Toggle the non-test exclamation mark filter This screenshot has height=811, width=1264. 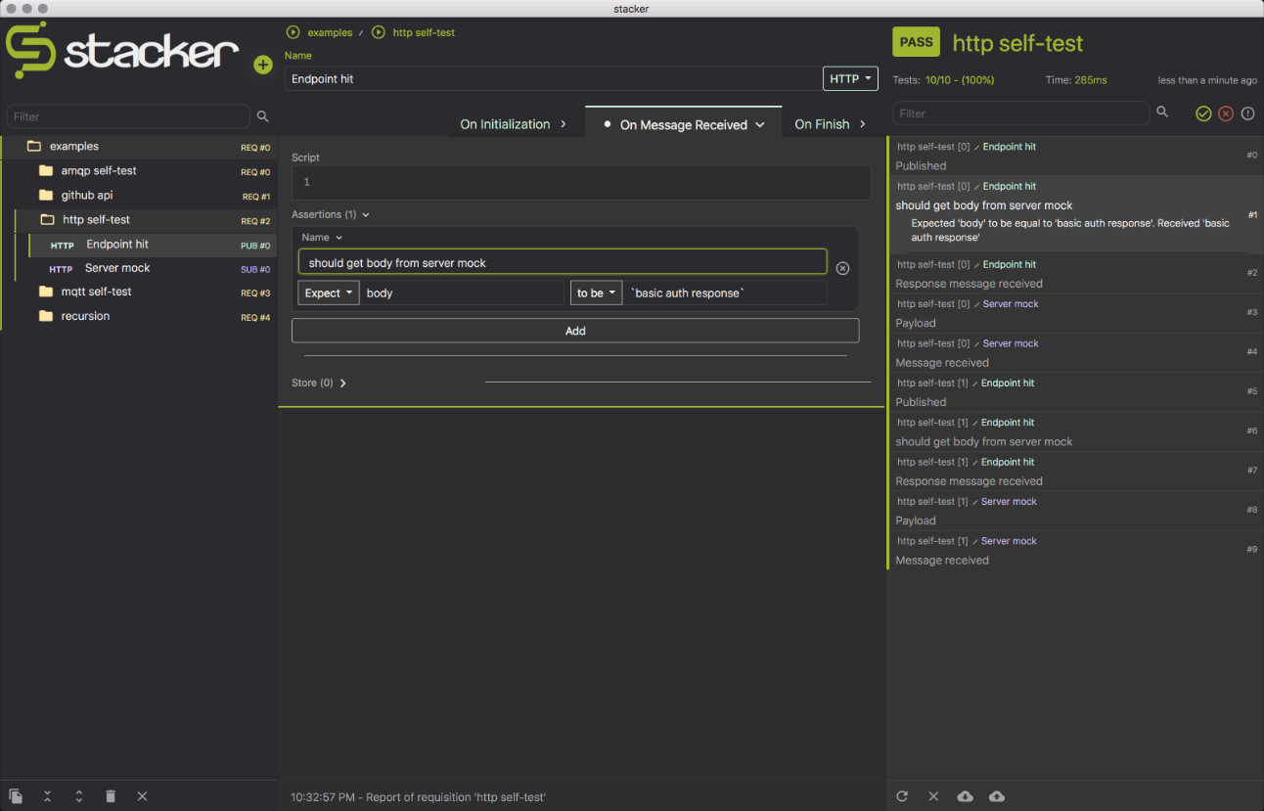point(1247,114)
